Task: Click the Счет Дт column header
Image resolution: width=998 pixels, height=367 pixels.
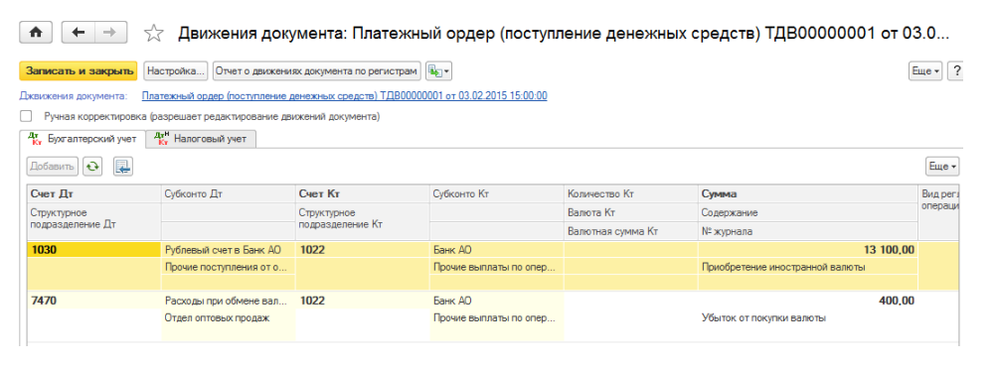Action: click(x=93, y=194)
